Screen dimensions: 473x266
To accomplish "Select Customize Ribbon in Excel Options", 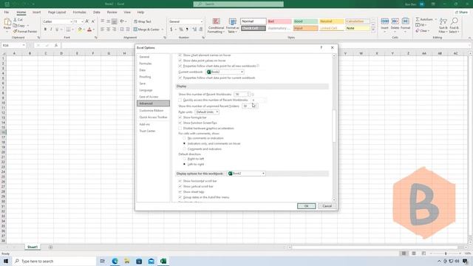I will click(151, 110).
